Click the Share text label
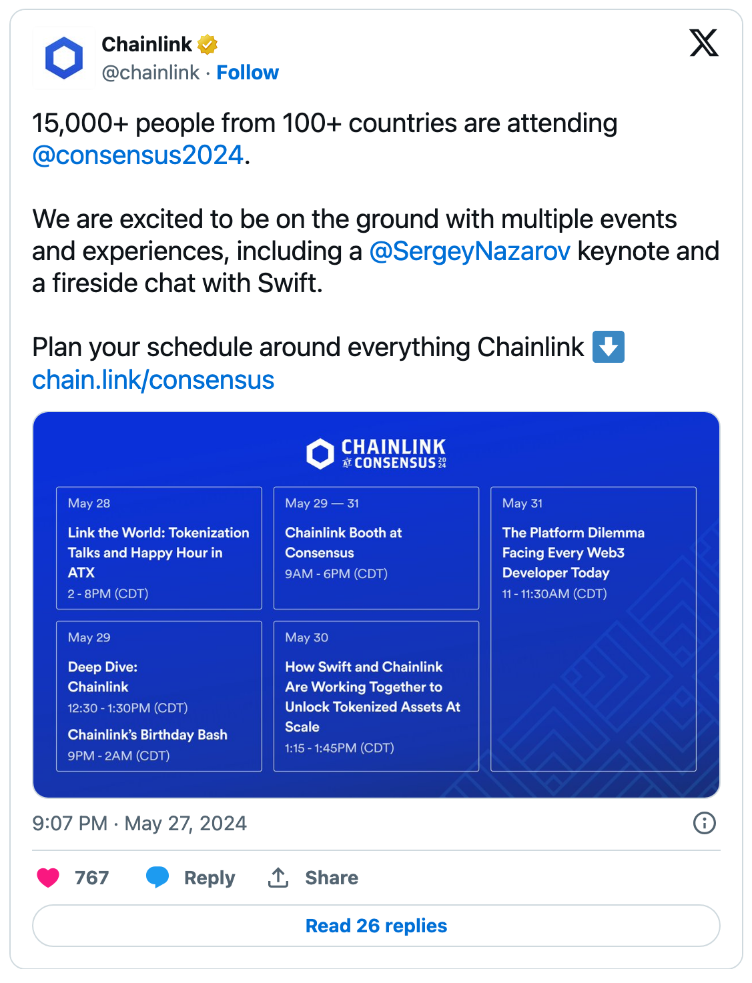 click(x=332, y=878)
